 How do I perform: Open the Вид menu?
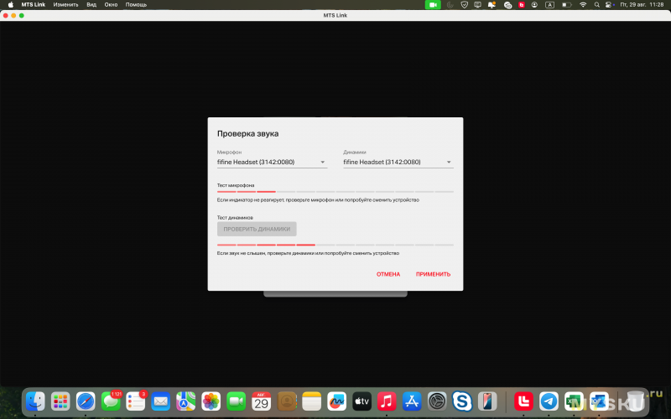point(91,5)
